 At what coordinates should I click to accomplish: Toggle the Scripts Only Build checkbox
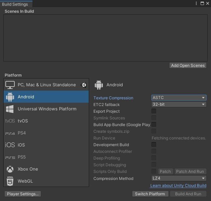tap(154, 172)
